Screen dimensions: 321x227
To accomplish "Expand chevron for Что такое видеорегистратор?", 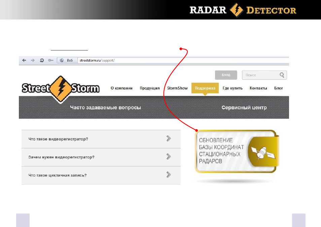I will [169, 139].
